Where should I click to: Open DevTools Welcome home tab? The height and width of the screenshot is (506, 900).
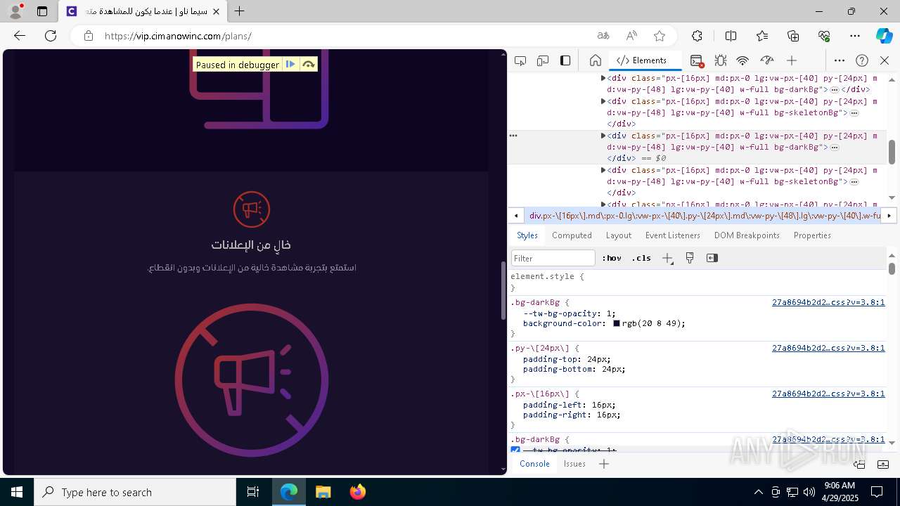pos(595,60)
